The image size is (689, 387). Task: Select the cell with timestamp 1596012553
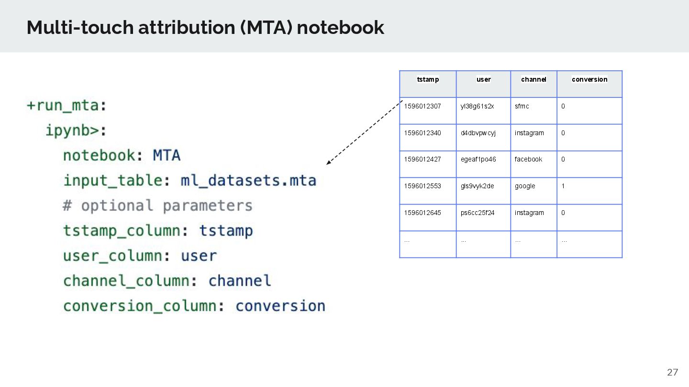428,191
